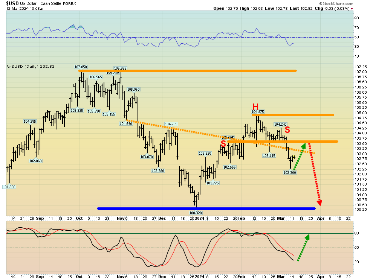Click the $USD ticker title text
The width and height of the screenshot is (373, 280).
pos(12,3)
